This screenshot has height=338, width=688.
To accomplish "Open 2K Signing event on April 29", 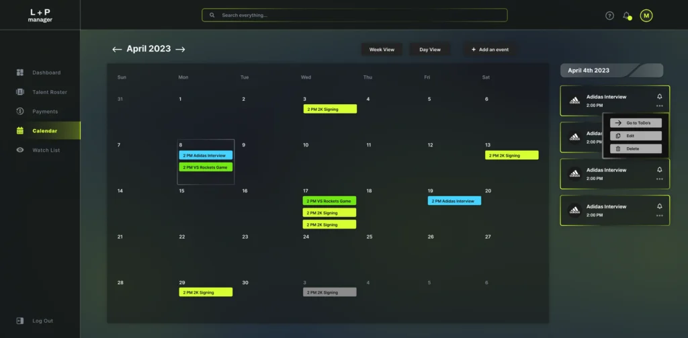I will (206, 292).
